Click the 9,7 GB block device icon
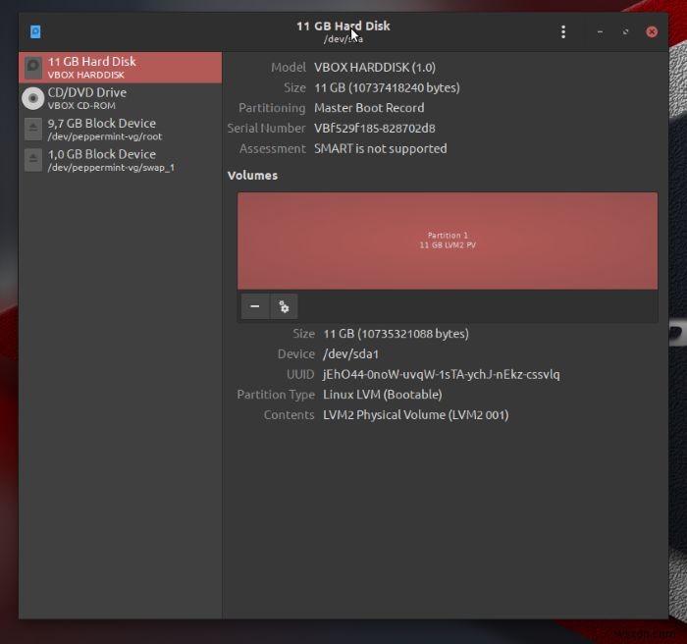The width and height of the screenshot is (687, 644). point(32,129)
